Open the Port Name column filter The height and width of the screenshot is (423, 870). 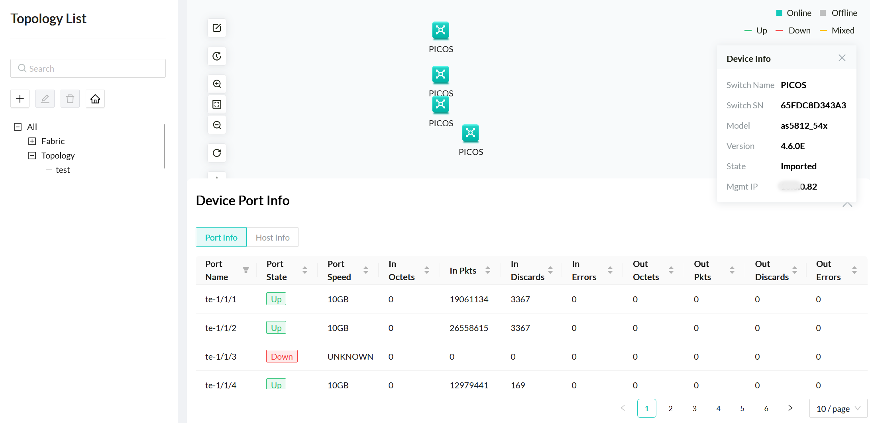(x=246, y=270)
